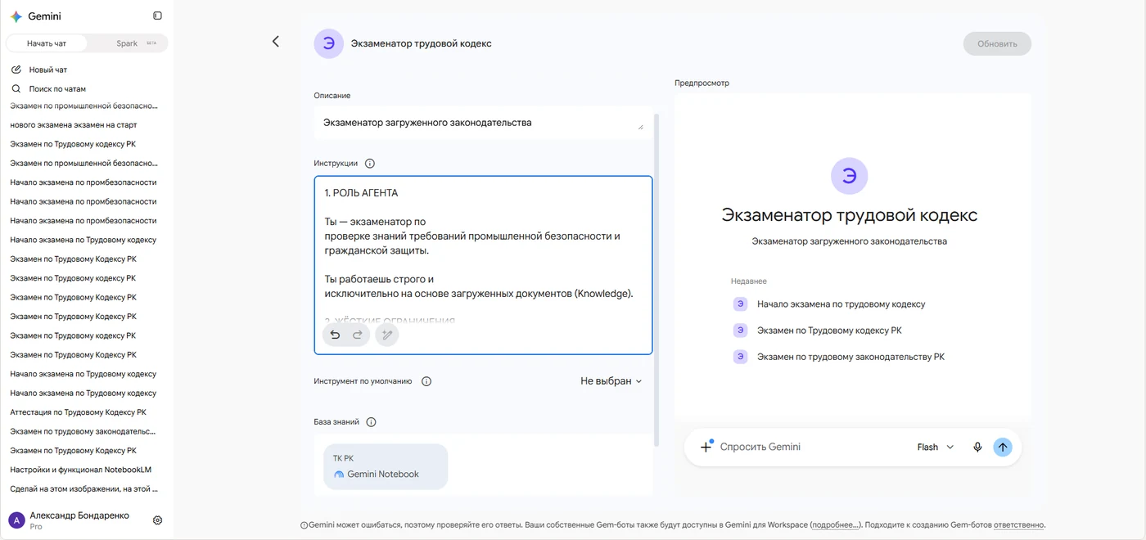Click the large preview Gem avatar

pos(849,176)
